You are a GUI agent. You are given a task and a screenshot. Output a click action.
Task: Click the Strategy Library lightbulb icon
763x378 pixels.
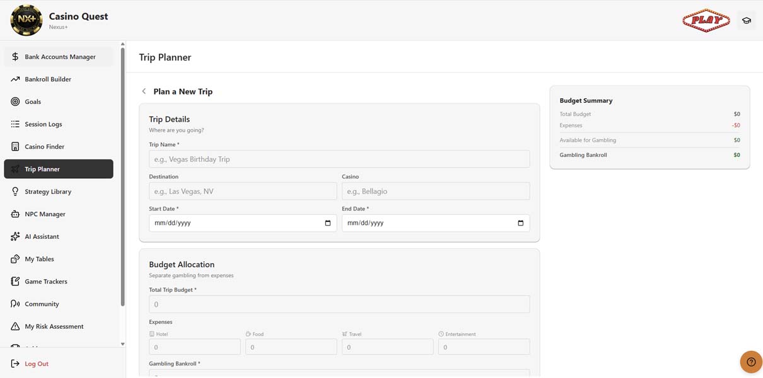pos(15,192)
